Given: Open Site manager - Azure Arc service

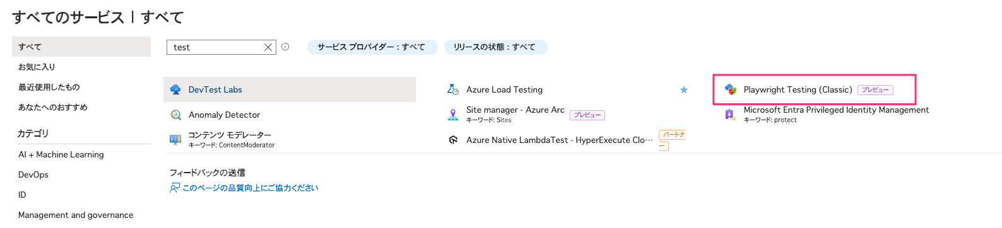Looking at the screenshot, I should click(516, 110).
